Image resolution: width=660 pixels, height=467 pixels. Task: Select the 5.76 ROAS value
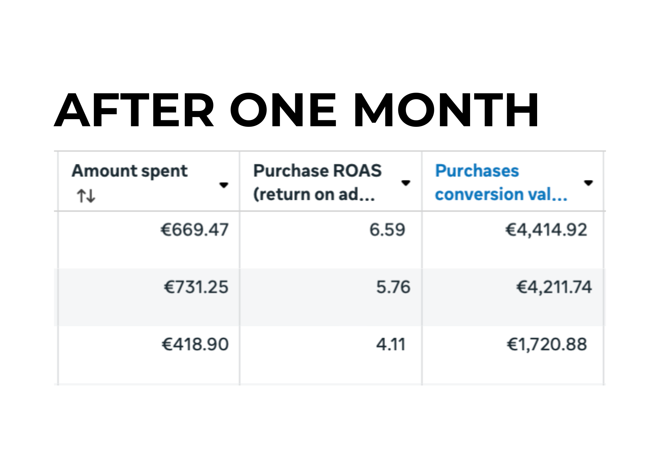393,287
